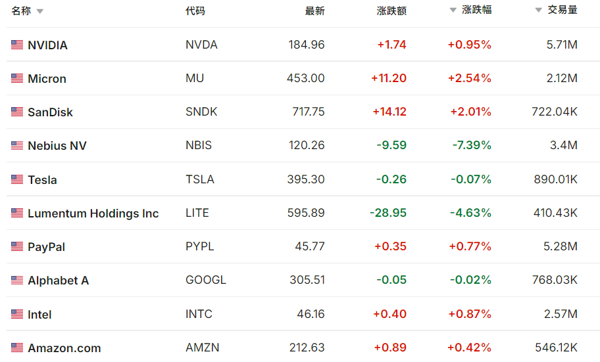This screenshot has height=362, width=600.
Task: Click the flag icon next to PayPal
Action: click(x=17, y=246)
